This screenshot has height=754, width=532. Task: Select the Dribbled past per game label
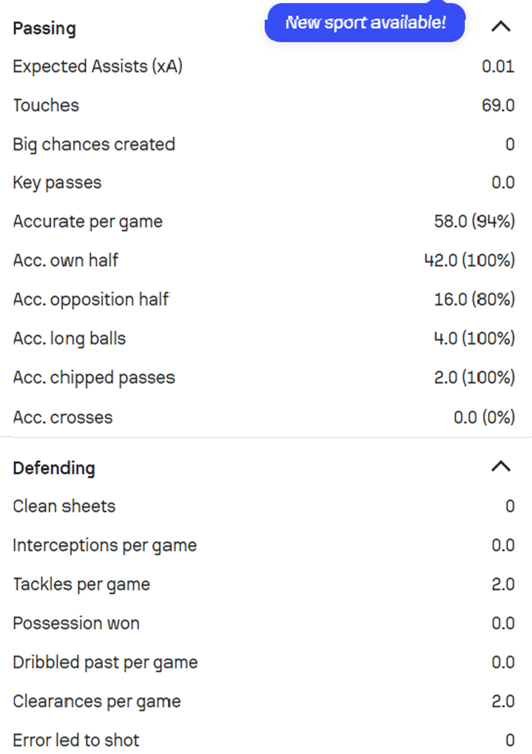point(105,663)
